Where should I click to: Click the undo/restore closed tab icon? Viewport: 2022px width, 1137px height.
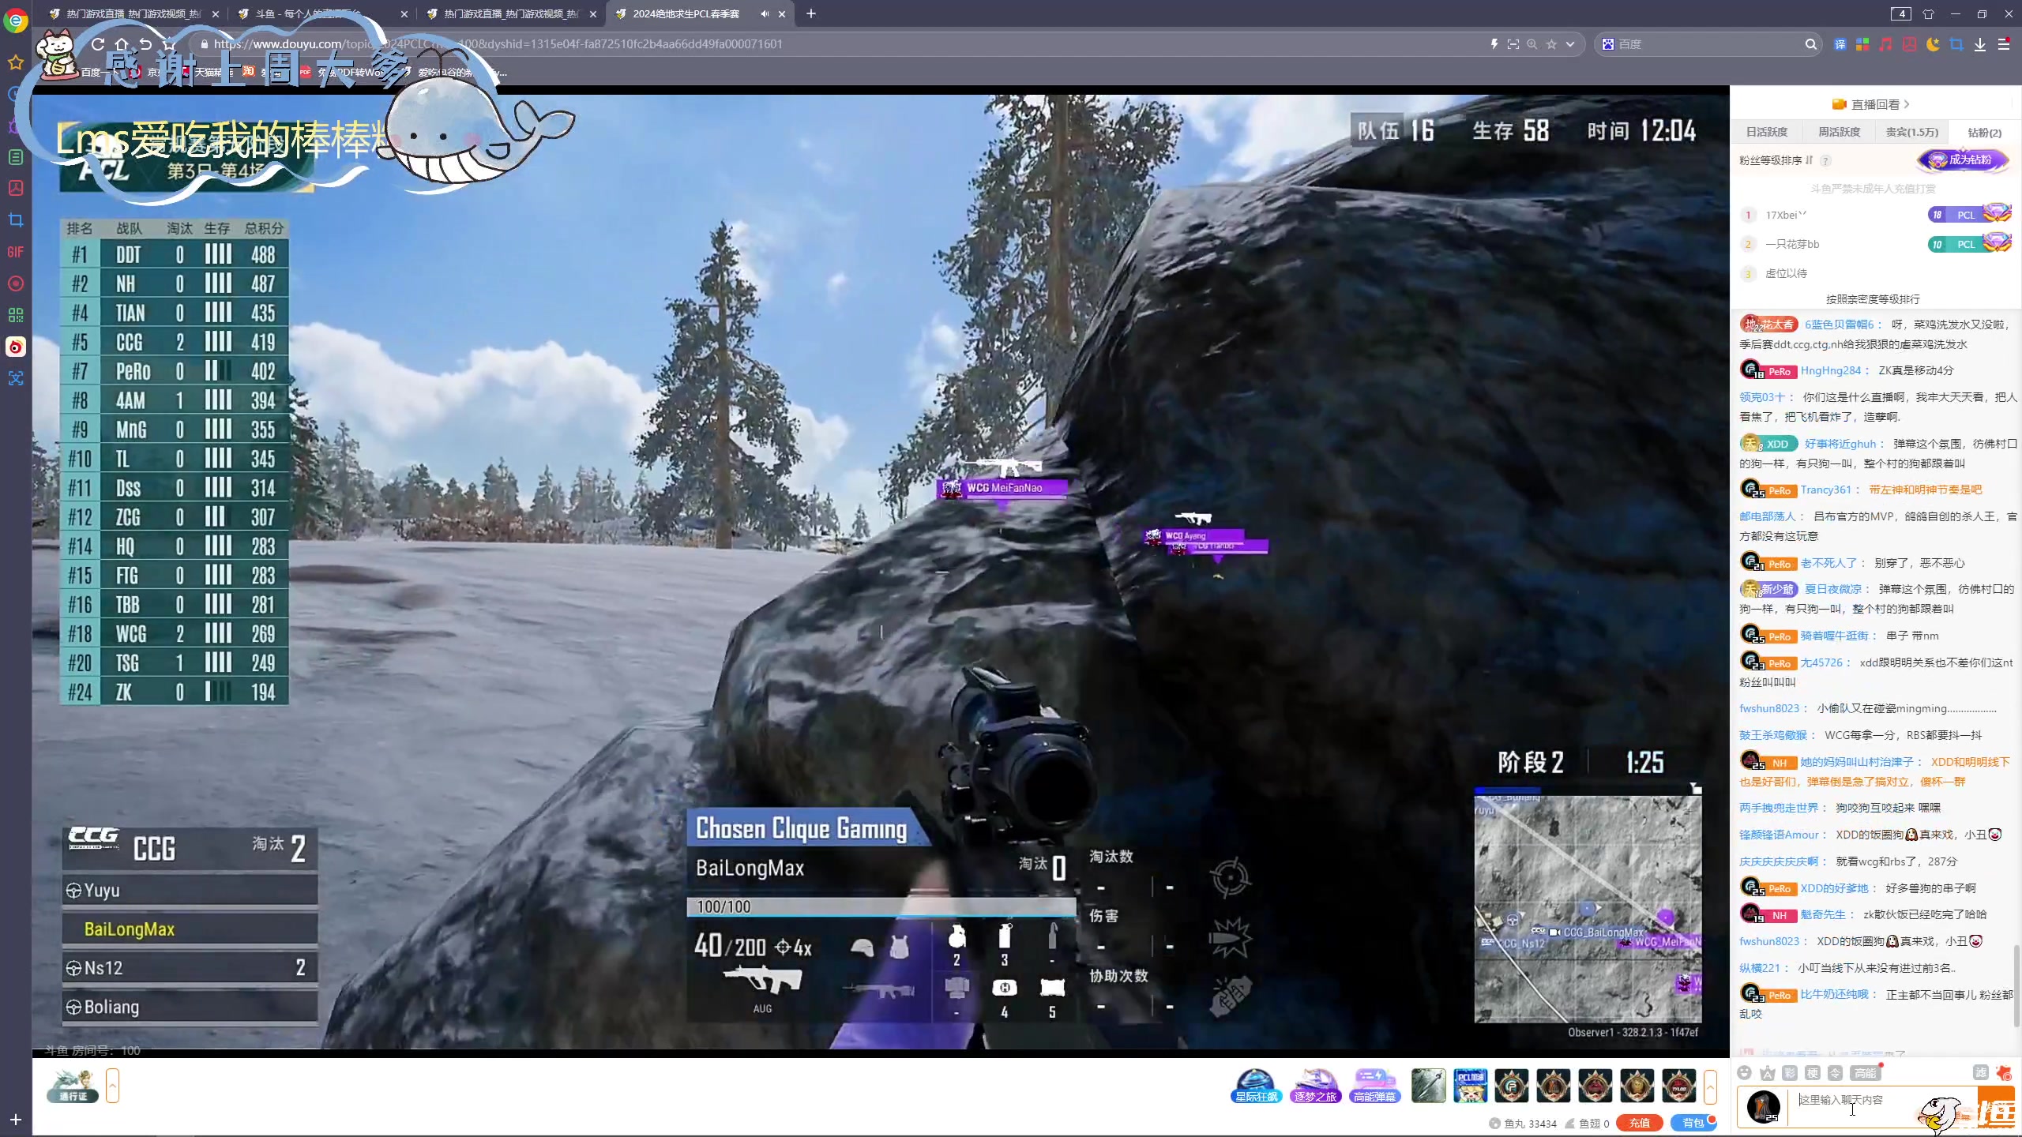coord(145,44)
